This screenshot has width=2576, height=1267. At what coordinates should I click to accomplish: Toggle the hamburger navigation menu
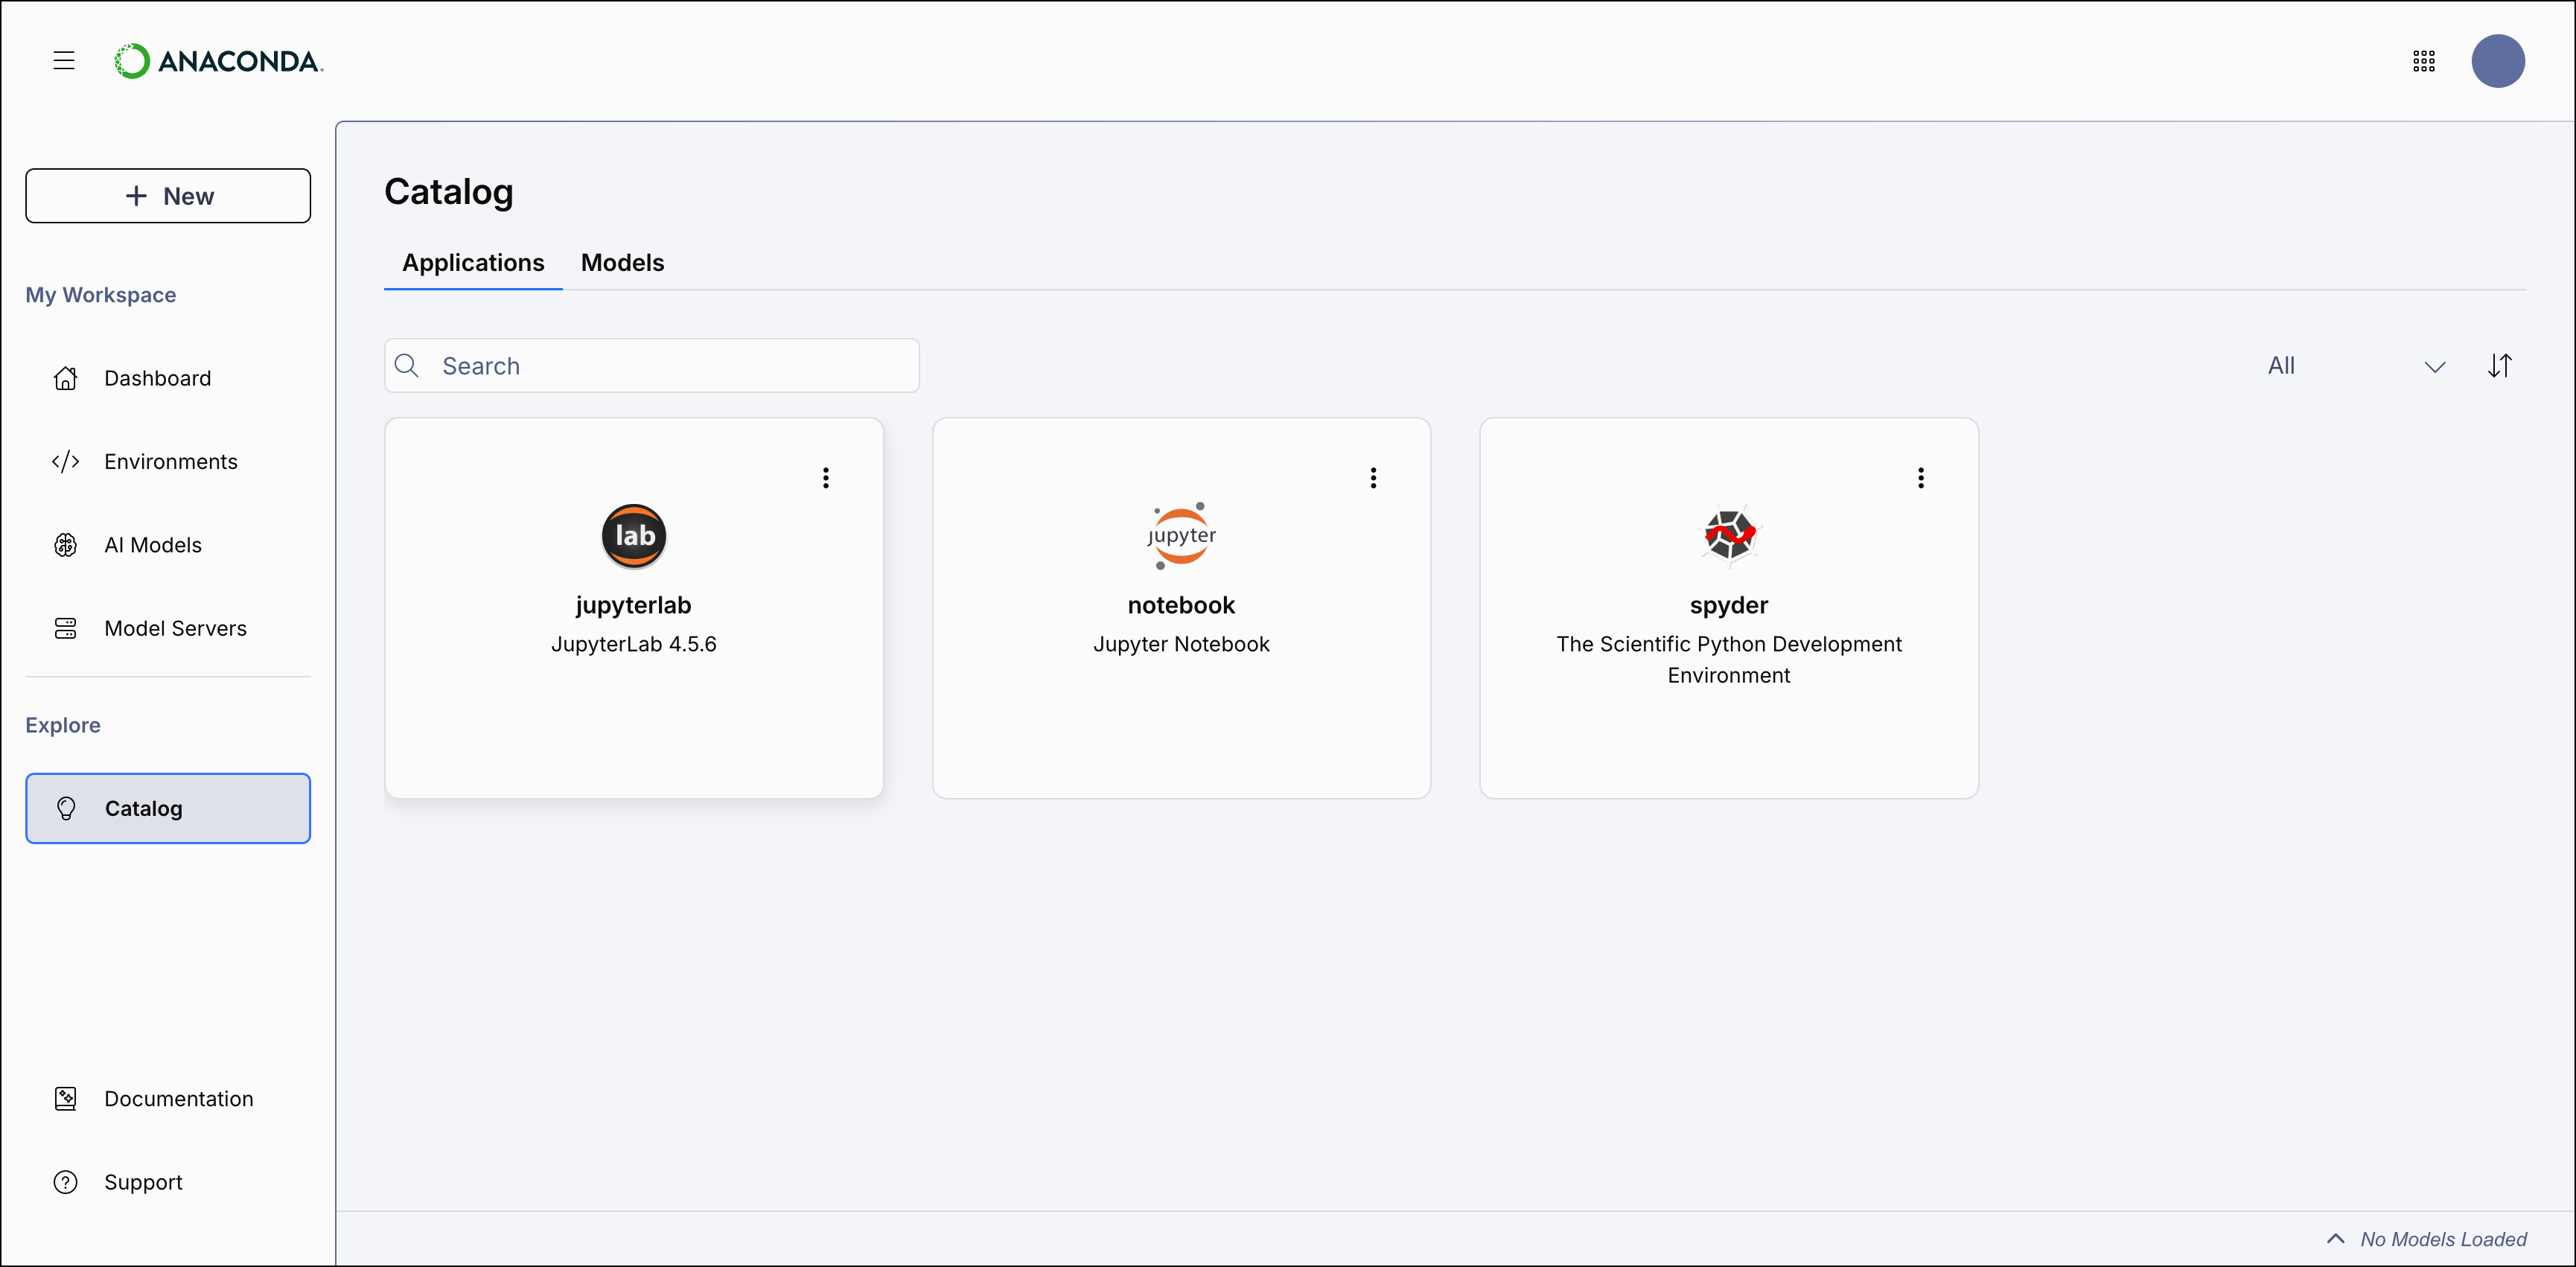pos(64,61)
